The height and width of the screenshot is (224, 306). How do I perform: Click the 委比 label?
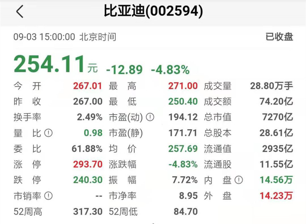point(27,149)
